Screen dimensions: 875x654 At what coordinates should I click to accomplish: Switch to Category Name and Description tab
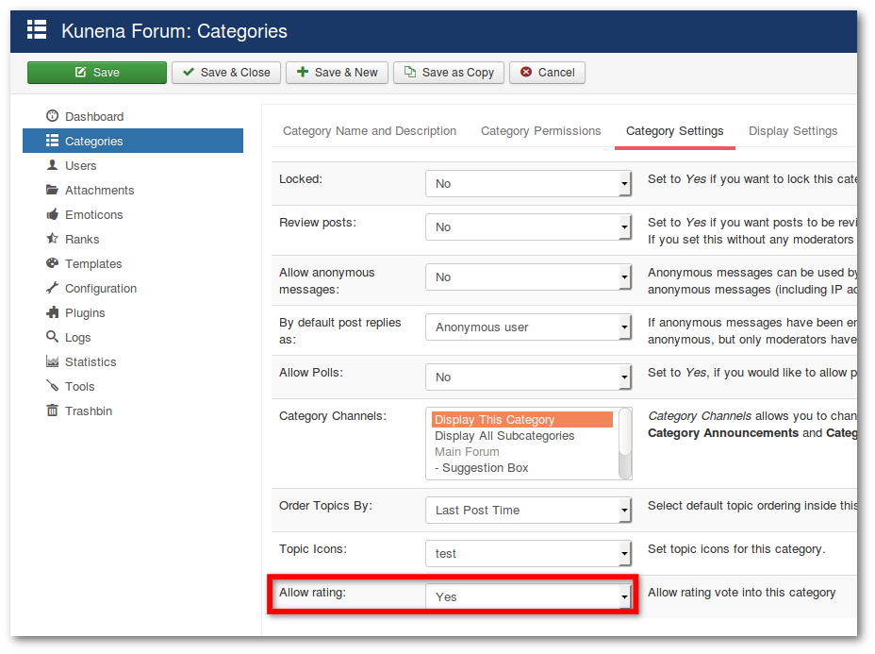[370, 130]
